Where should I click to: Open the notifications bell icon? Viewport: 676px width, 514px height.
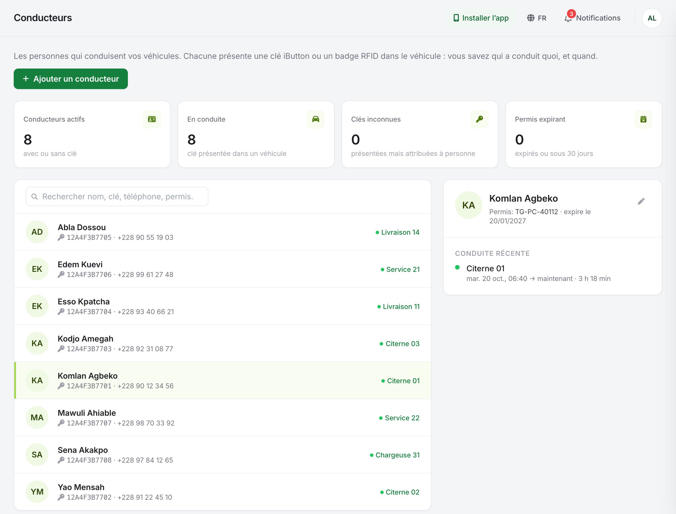click(x=568, y=18)
